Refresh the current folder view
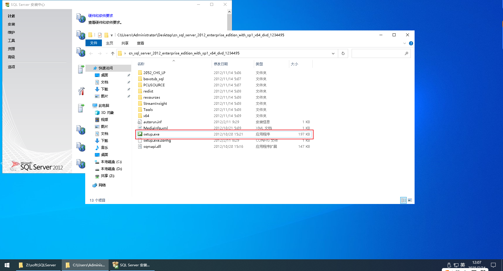 point(343,54)
